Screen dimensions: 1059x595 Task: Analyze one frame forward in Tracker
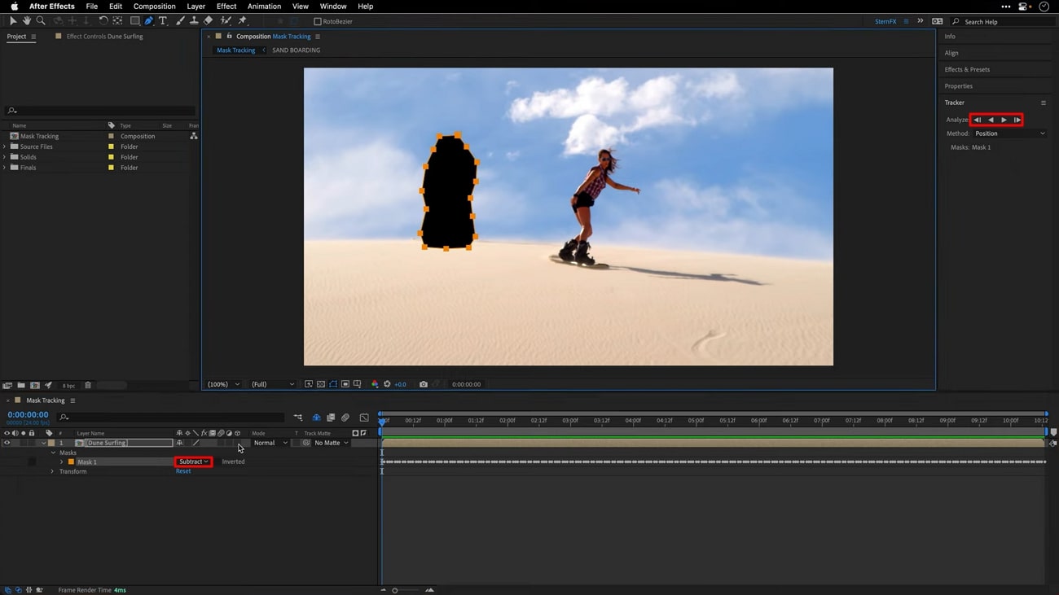pos(1017,120)
